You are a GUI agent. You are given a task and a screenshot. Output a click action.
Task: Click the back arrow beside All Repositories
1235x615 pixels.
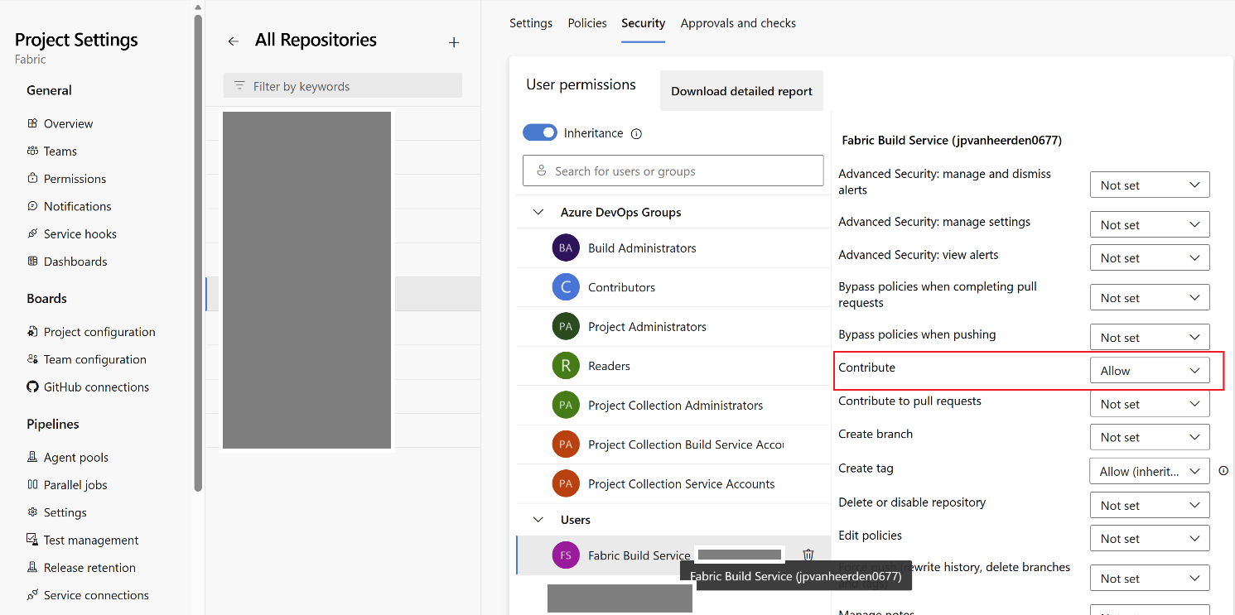point(234,41)
